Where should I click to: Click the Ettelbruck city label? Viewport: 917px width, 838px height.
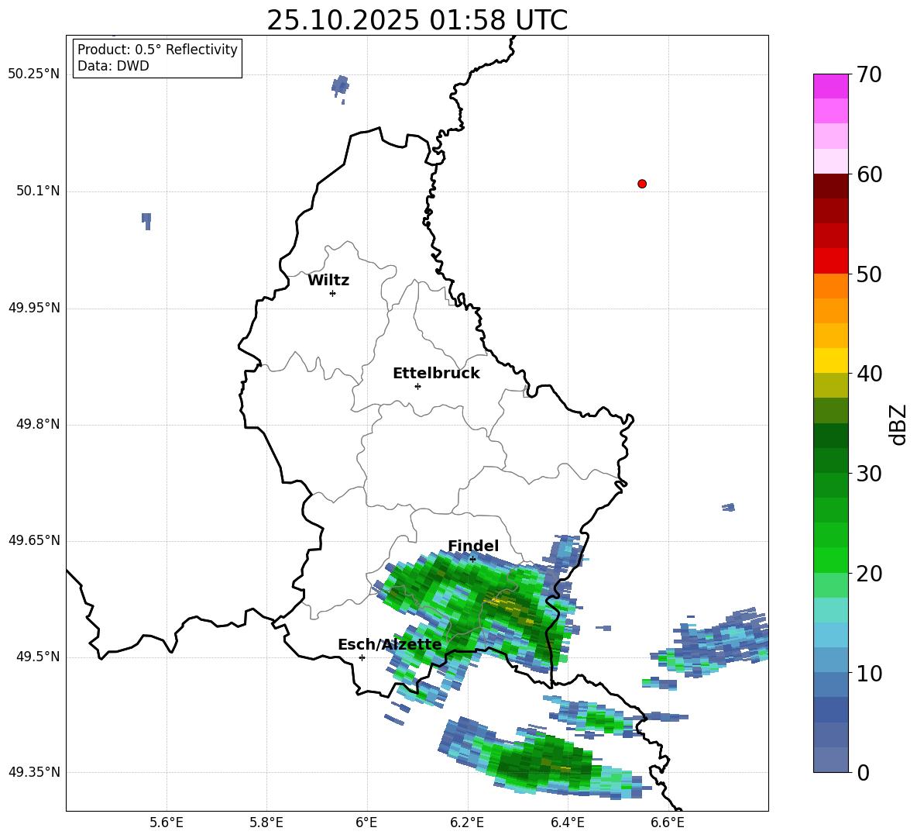(436, 374)
